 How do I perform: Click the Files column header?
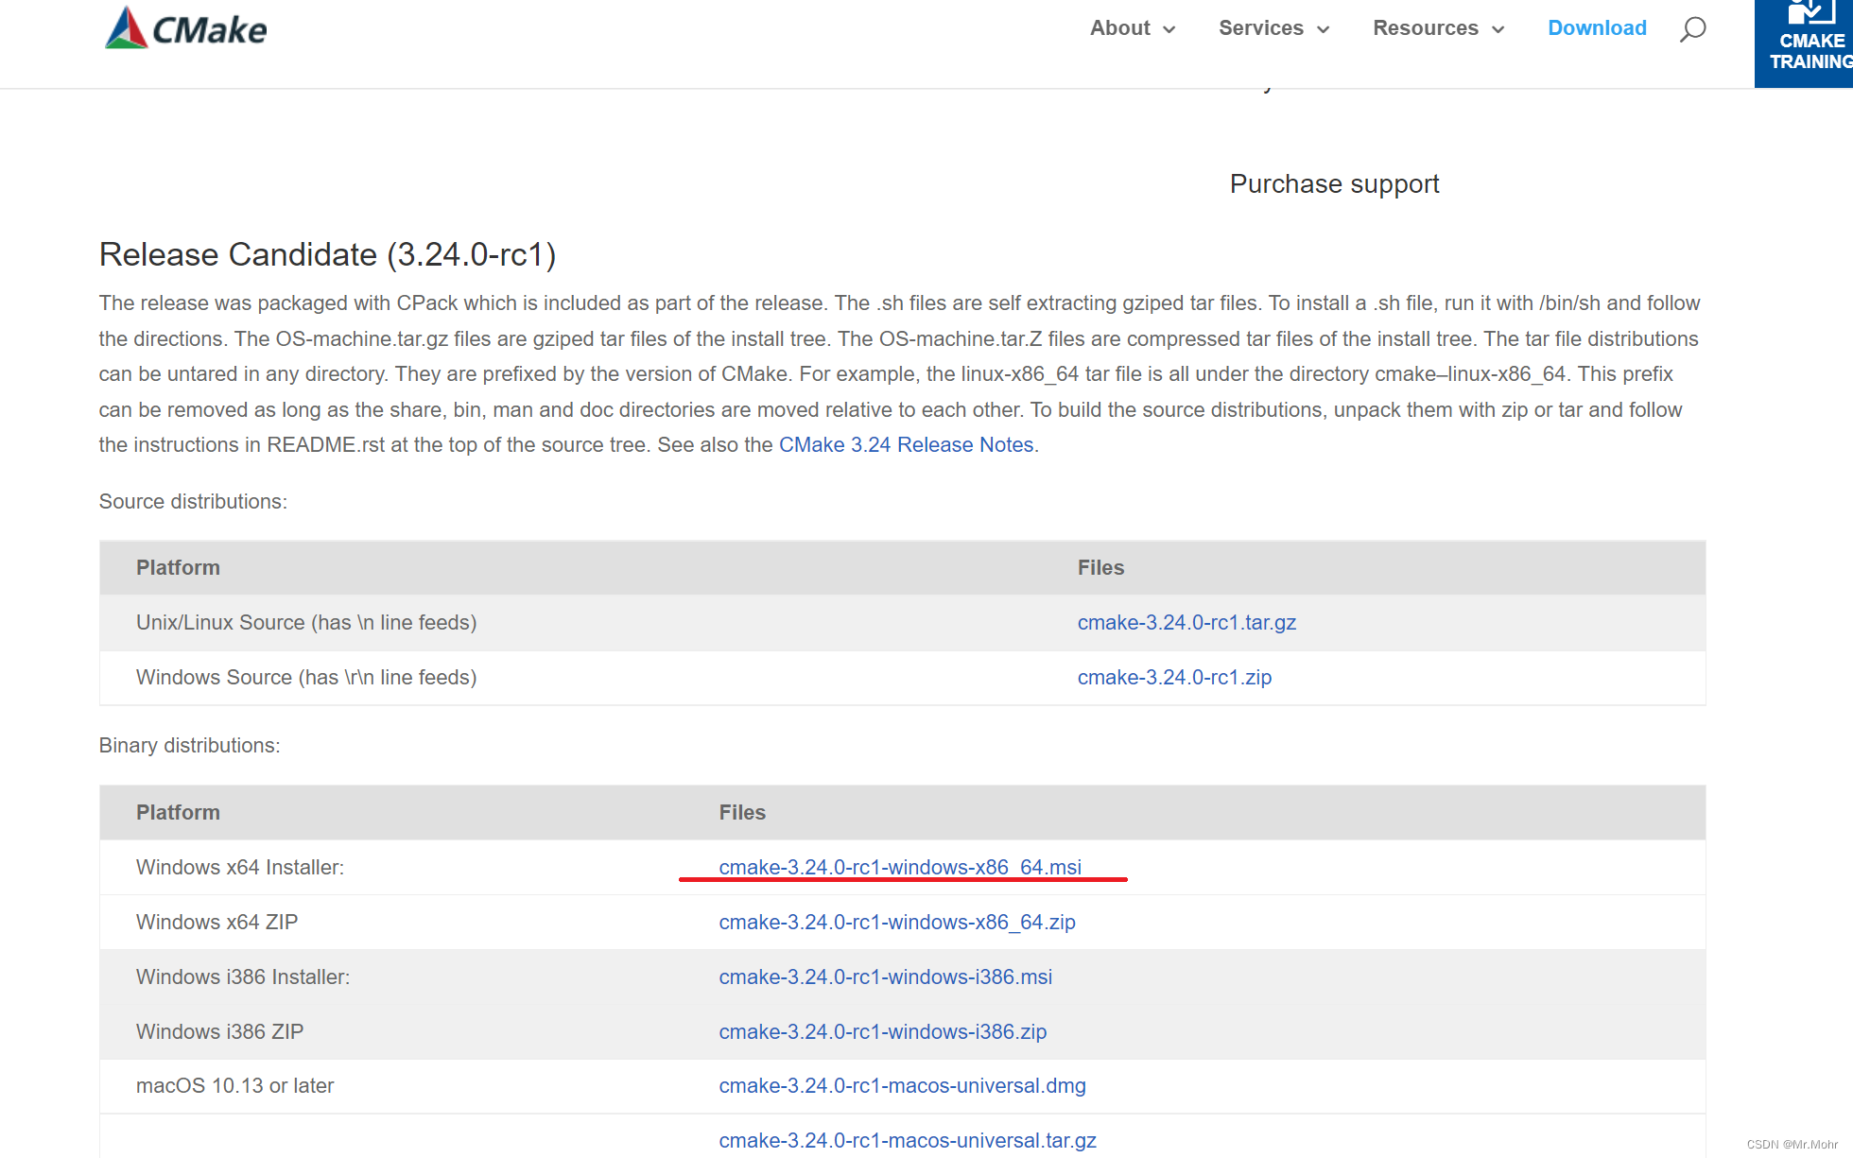(x=742, y=812)
